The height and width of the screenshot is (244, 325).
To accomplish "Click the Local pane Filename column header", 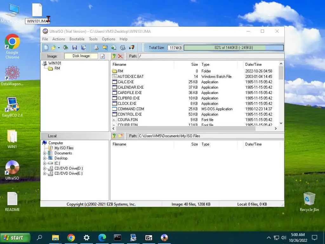I will click(142, 144).
